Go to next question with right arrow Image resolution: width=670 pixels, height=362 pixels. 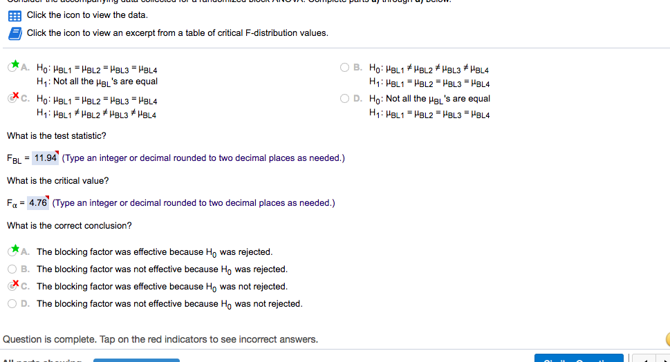point(662,359)
